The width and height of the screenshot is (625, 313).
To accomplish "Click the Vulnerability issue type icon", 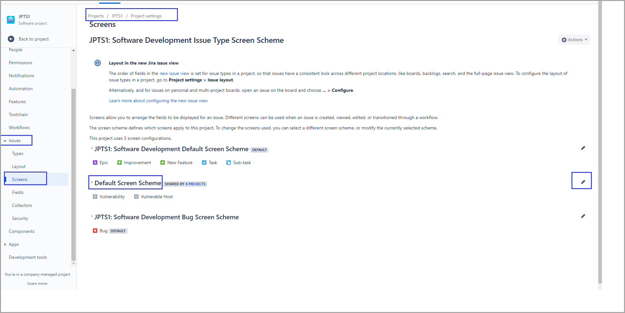I will click(x=95, y=197).
